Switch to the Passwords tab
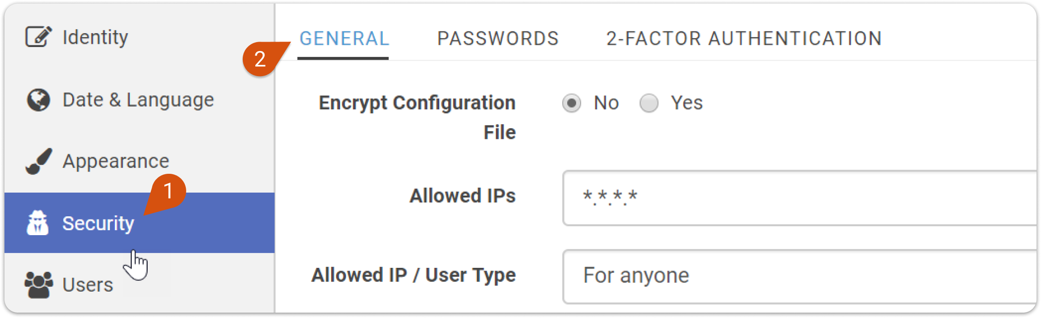This screenshot has height=318, width=1041. pyautogui.click(x=498, y=39)
